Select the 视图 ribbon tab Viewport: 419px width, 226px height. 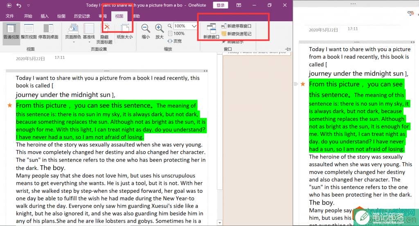coord(119,16)
